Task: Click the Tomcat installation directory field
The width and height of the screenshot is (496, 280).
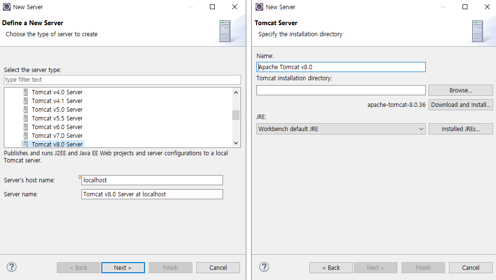Action: click(x=341, y=90)
